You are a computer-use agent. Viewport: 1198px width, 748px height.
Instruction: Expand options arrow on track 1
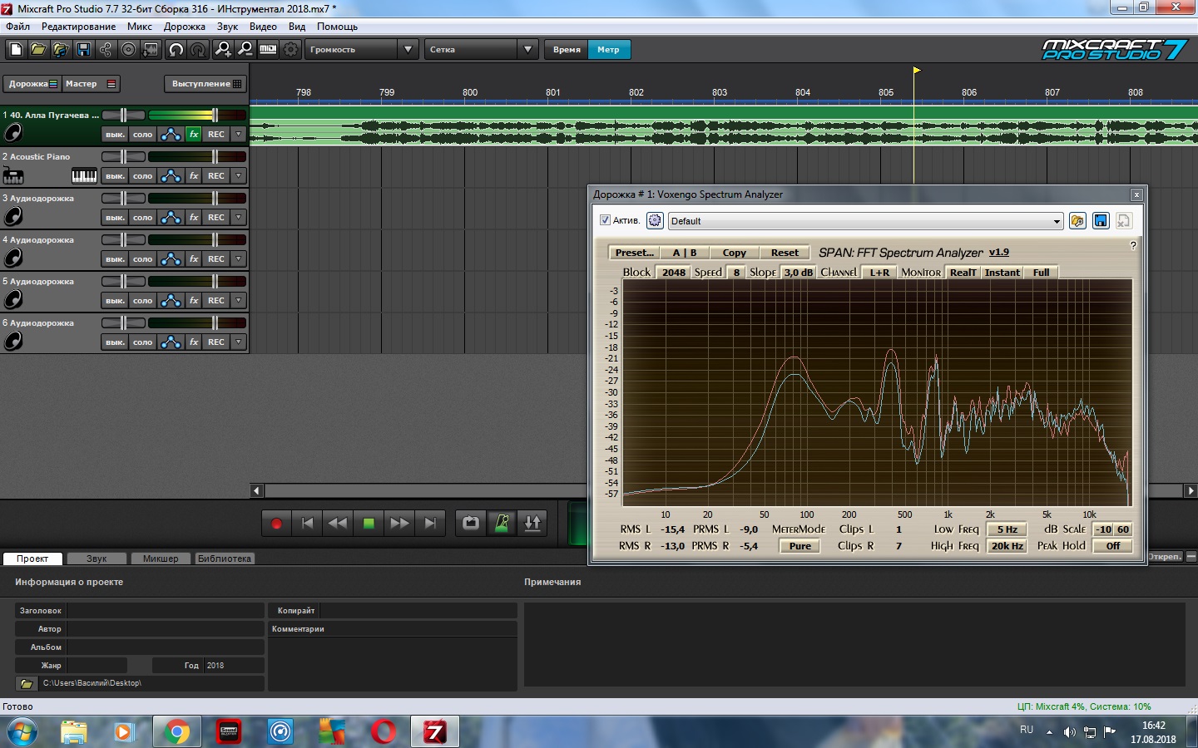239,135
